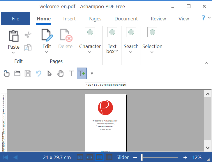Click the page size 21 x 29.7 cm
Image resolution: width=212 pixels, height=162 pixels.
(x=57, y=157)
